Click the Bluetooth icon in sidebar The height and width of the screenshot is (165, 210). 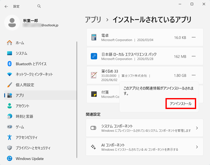click(x=10, y=64)
